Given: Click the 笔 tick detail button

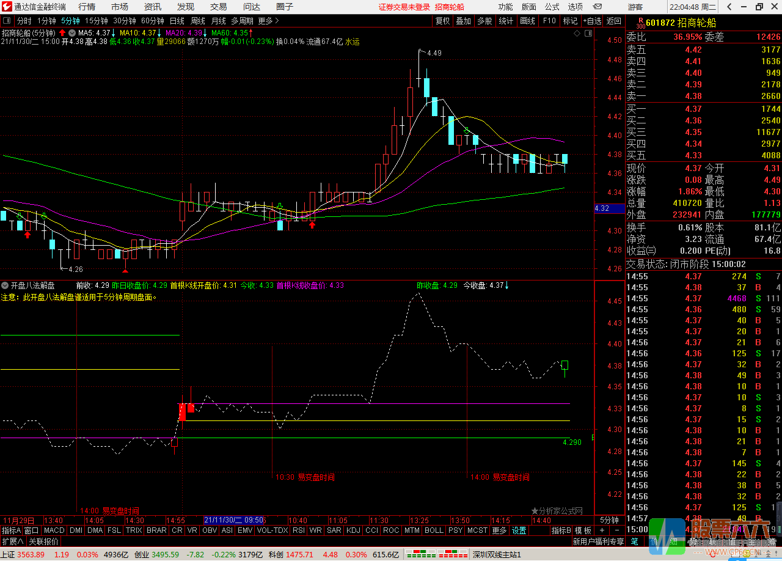Looking at the screenshot, I should (x=635, y=541).
